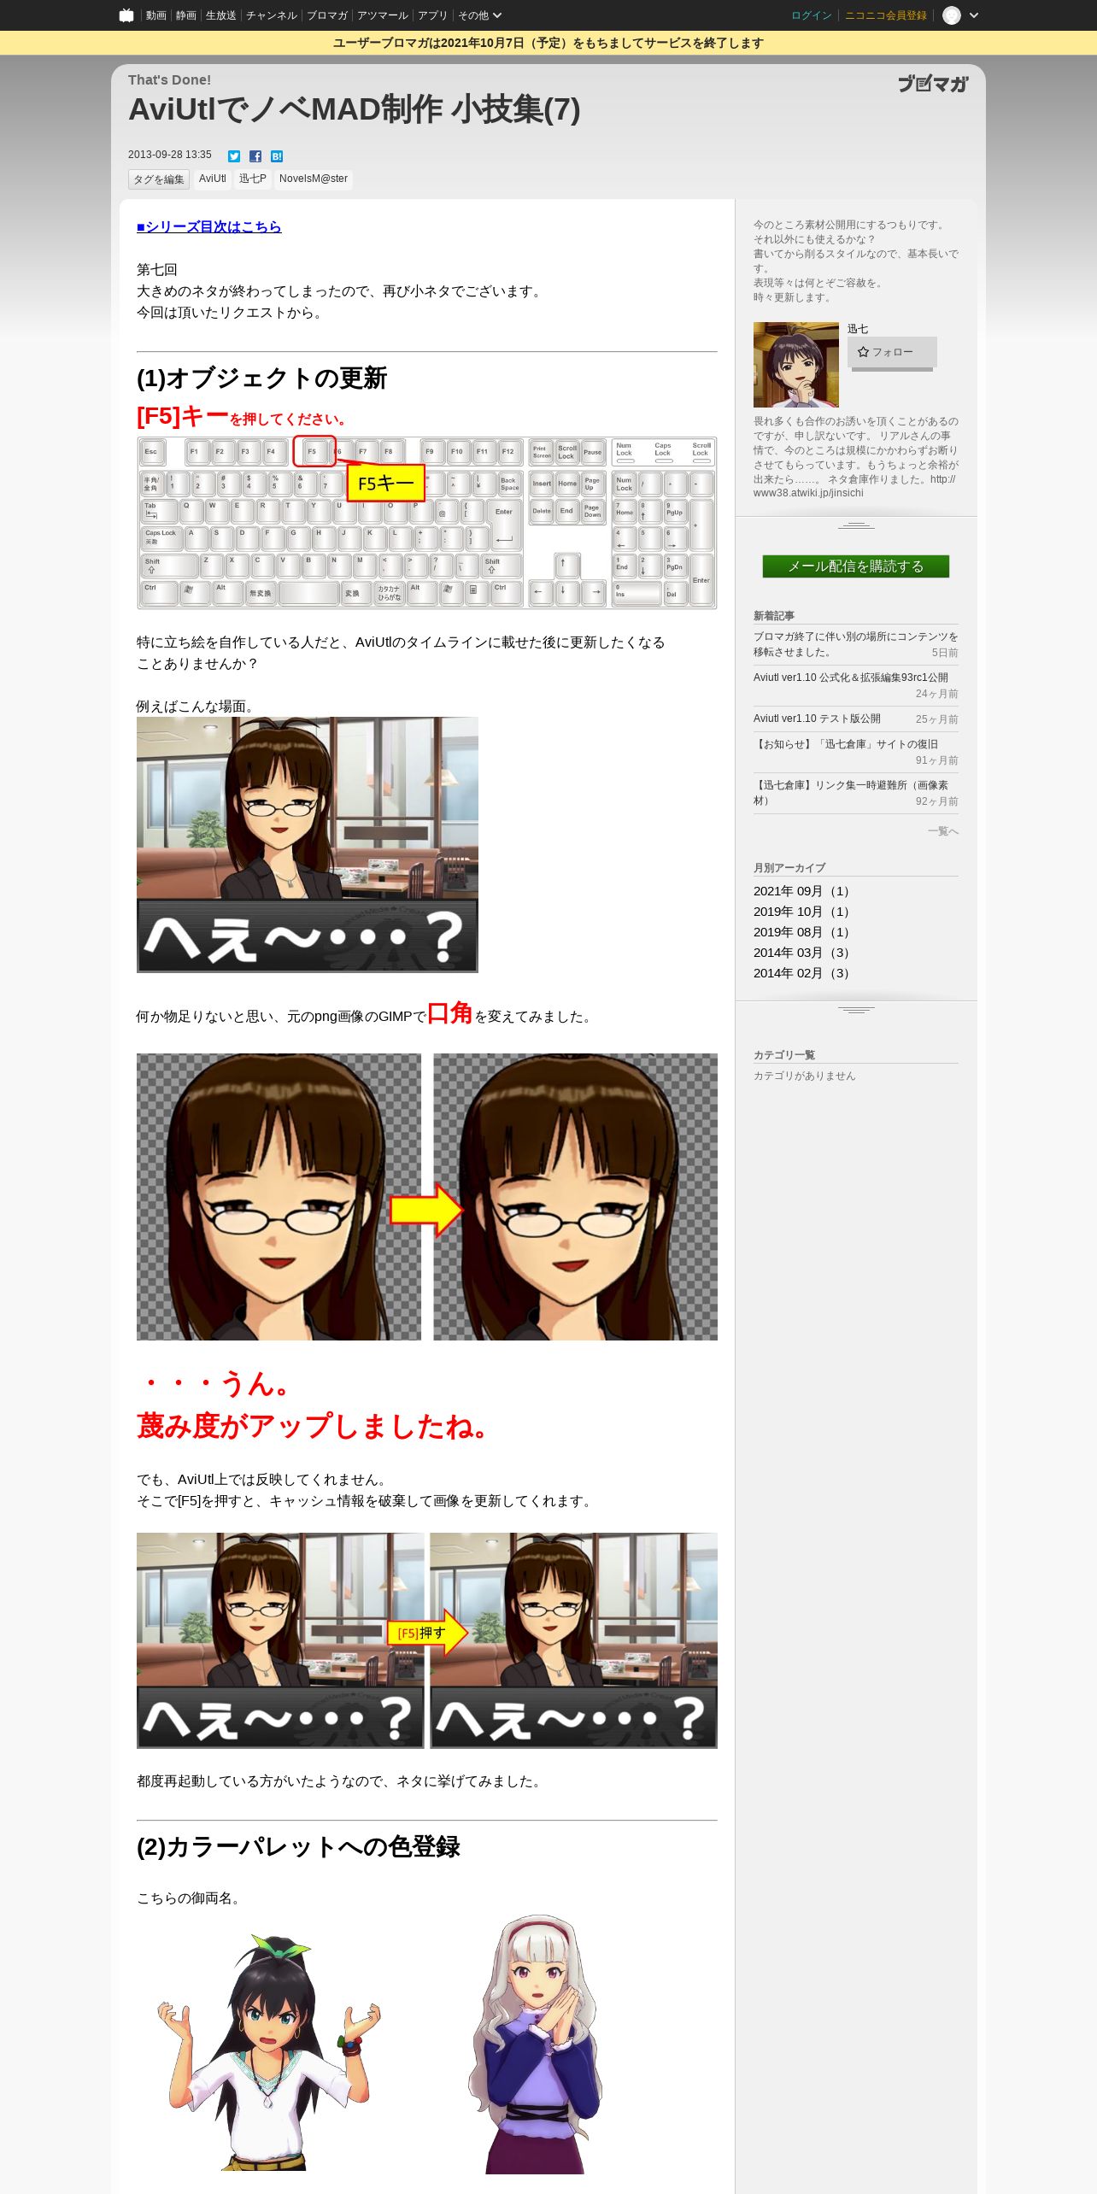Image resolution: width=1097 pixels, height=2194 pixels.
Task: Click 一覧へ link under new articles
Action: (x=943, y=831)
